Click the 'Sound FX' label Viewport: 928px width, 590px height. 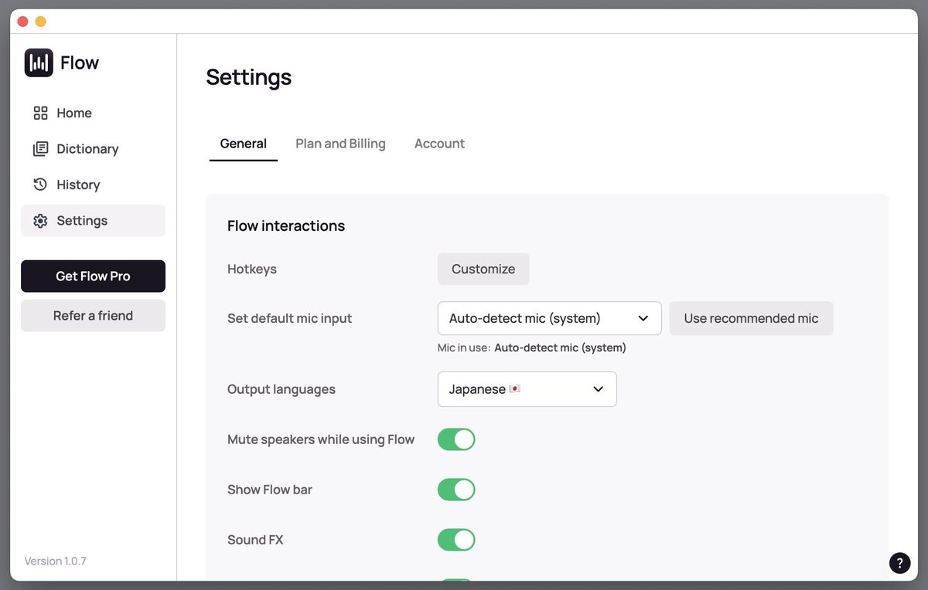point(255,540)
